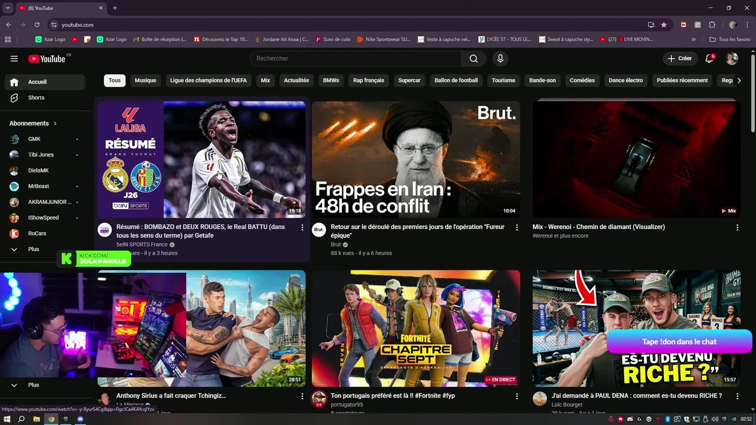Open the Frappes en Iran thumbnail
The width and height of the screenshot is (756, 425).
pyautogui.click(x=416, y=159)
